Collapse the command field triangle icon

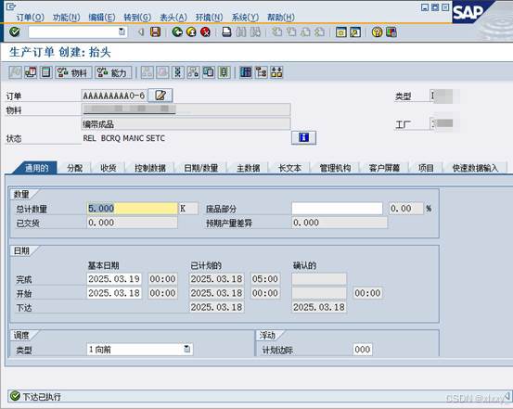[x=141, y=32]
